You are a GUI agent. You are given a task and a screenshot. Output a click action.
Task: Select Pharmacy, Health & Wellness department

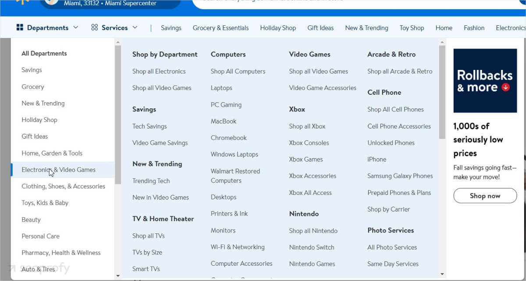[x=61, y=253]
